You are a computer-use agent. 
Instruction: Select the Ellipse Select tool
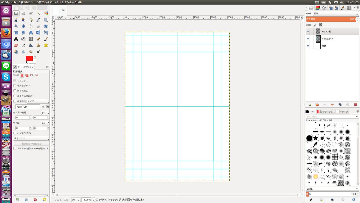[x=23, y=13]
